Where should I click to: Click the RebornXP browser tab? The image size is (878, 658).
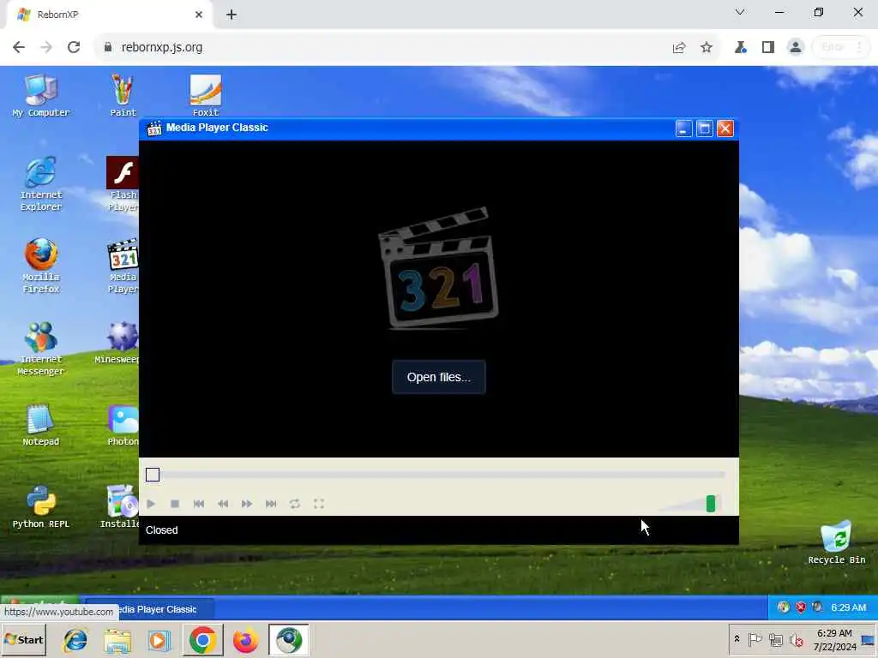(x=109, y=15)
